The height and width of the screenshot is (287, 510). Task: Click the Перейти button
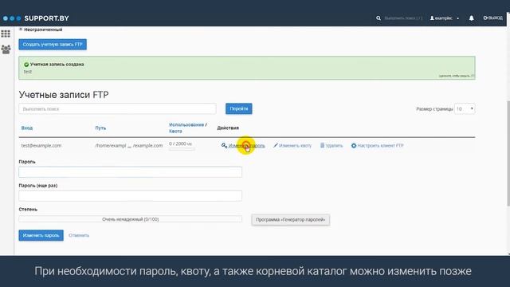(239, 108)
